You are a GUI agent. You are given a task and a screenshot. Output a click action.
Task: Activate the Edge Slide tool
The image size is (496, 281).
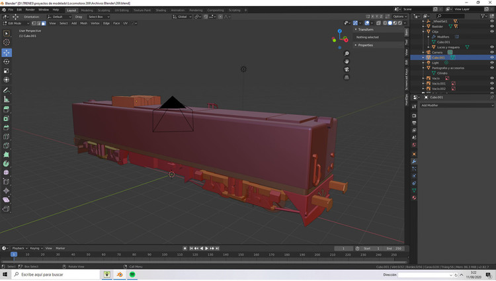click(x=7, y=182)
